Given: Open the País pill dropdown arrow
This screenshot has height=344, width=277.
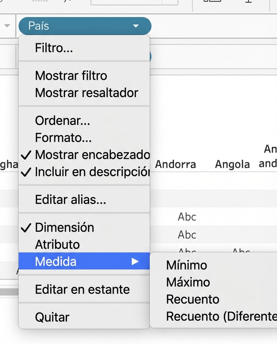Looking at the screenshot, I should pos(136,26).
